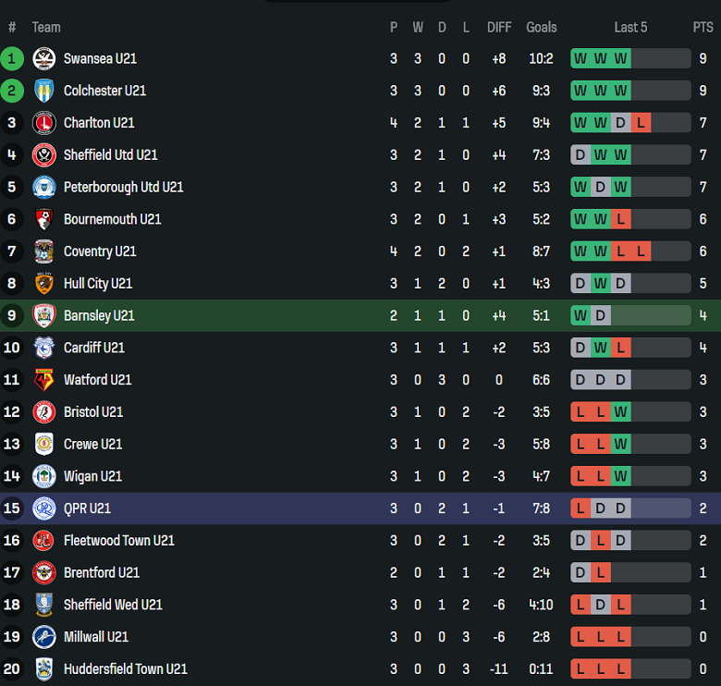This screenshot has height=686, width=721.
Task: Open the QPR U21 team link
Action: pos(87,508)
